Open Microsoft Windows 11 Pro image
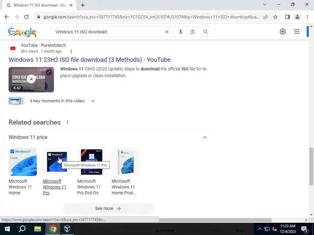Image resolution: width=314 pixels, height=235 pixels. (x=57, y=162)
